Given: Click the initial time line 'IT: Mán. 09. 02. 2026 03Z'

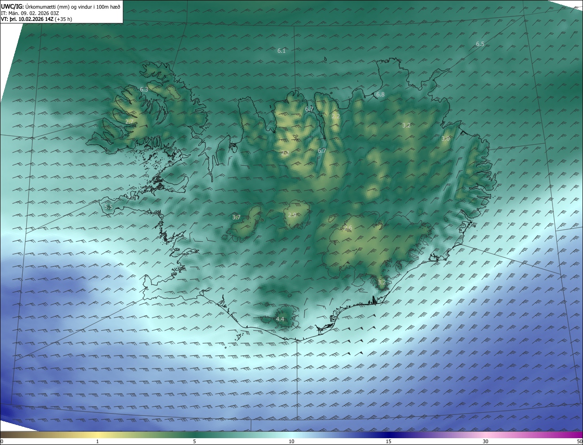Looking at the screenshot, I should [30, 13].
